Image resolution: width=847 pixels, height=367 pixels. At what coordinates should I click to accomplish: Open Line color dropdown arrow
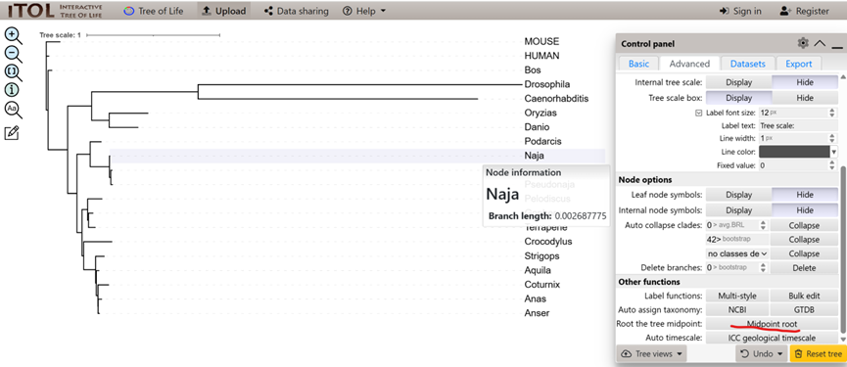point(834,153)
